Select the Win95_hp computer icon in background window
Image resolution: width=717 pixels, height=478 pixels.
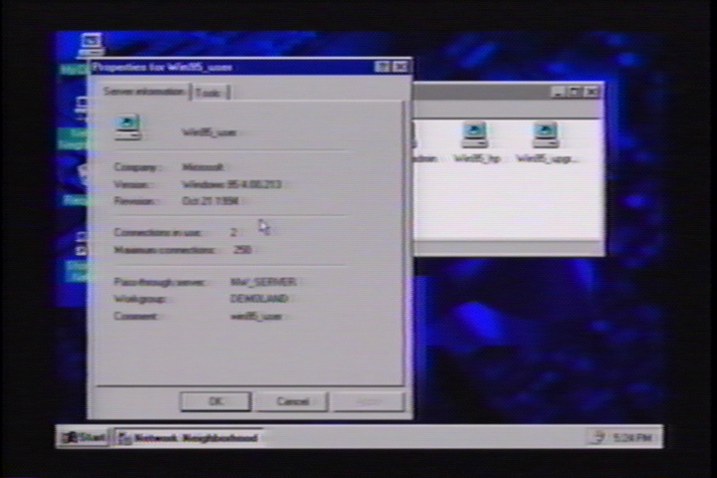pyautogui.click(x=475, y=135)
